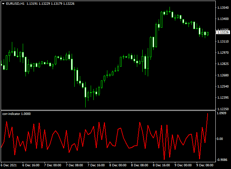Select the 6 Dec 2021 time label
Screen dimensions: 231x169
pyautogui.click(x=9, y=165)
